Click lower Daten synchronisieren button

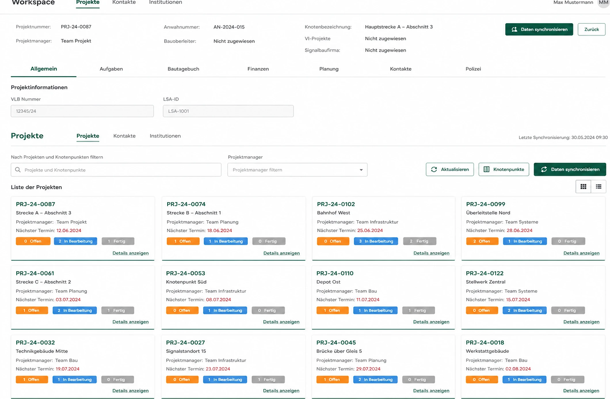pos(570,170)
